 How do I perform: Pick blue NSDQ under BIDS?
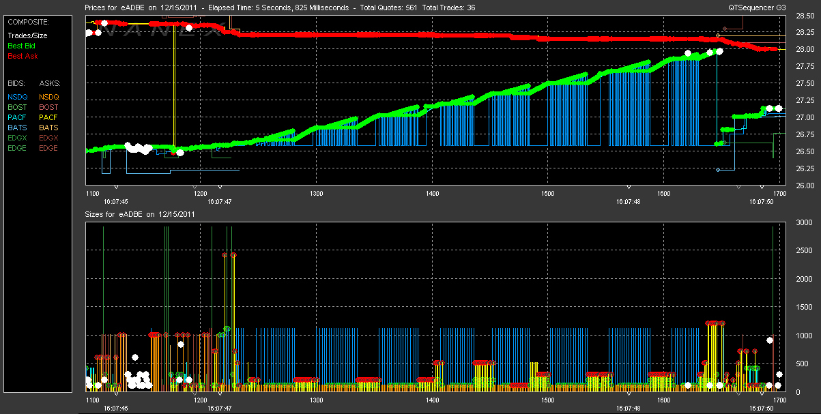(x=18, y=97)
